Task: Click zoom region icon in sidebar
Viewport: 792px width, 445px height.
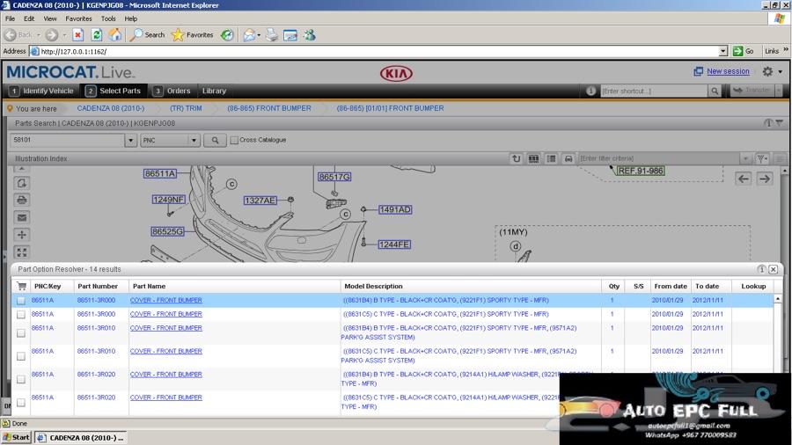Action: [x=22, y=183]
